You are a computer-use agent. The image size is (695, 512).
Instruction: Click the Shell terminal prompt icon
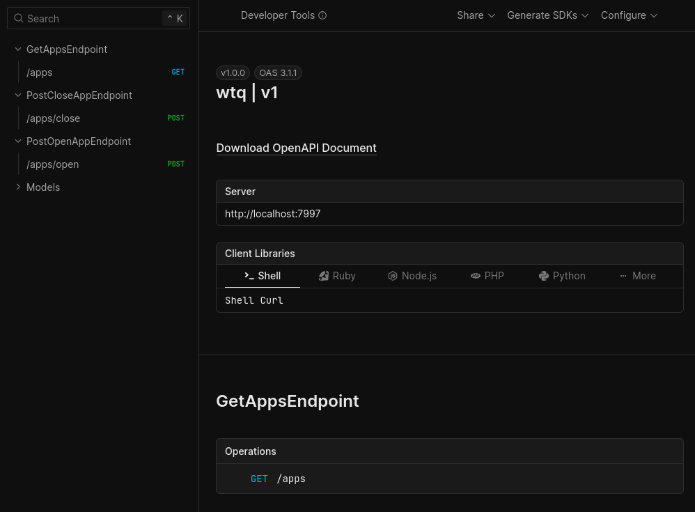click(248, 276)
